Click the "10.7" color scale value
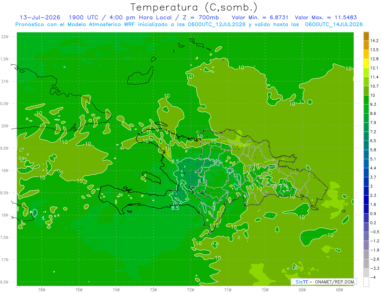This screenshot has height=294, width=381. [374, 86]
